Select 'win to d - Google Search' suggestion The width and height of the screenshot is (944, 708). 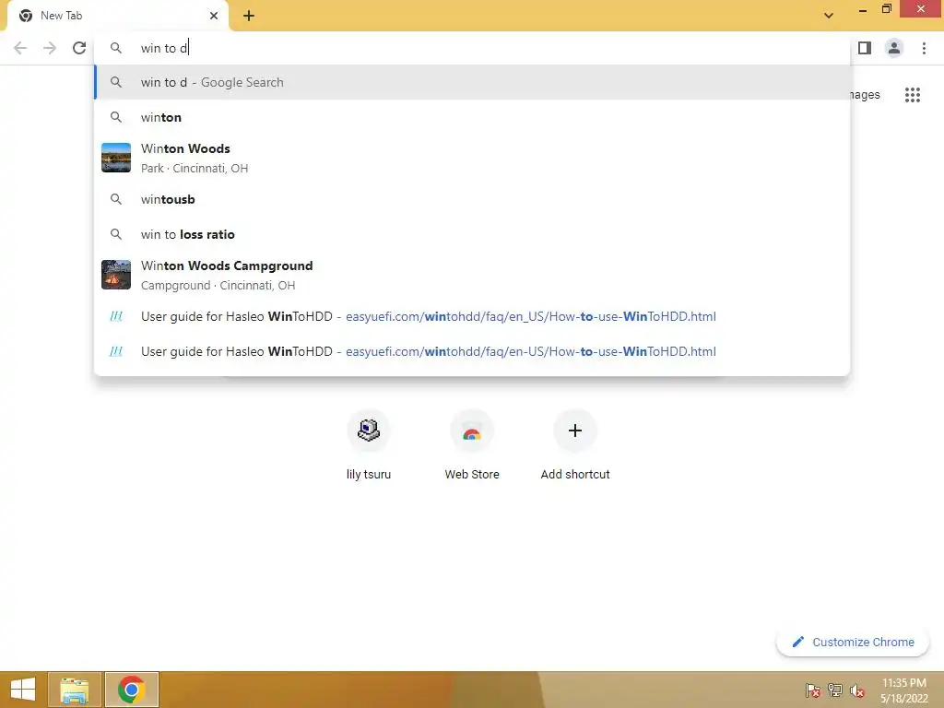[472, 82]
